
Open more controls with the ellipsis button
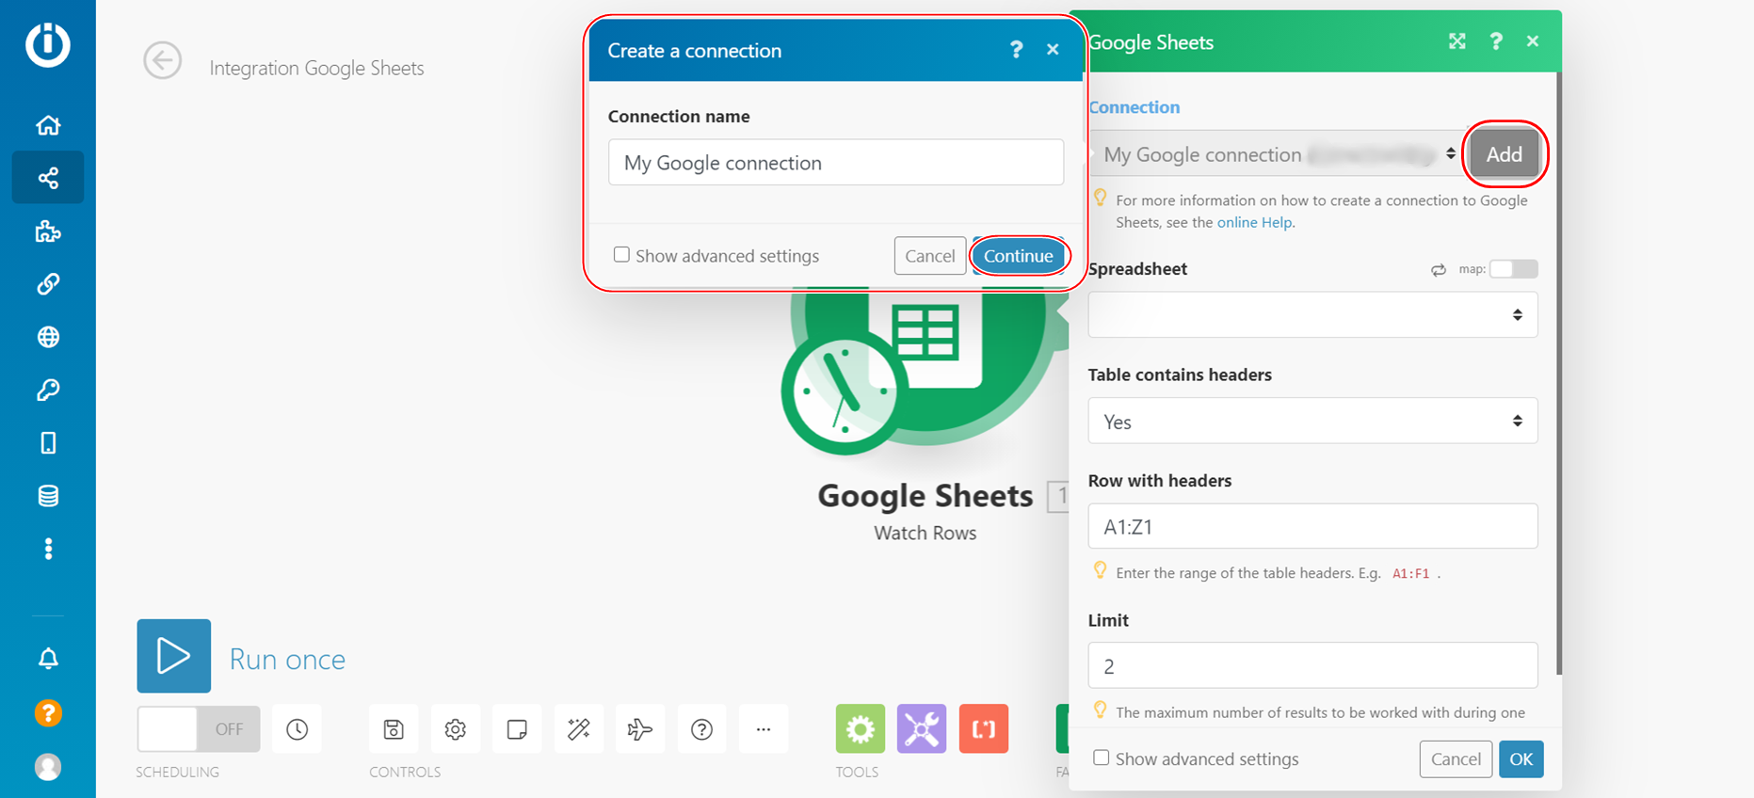pos(764,729)
